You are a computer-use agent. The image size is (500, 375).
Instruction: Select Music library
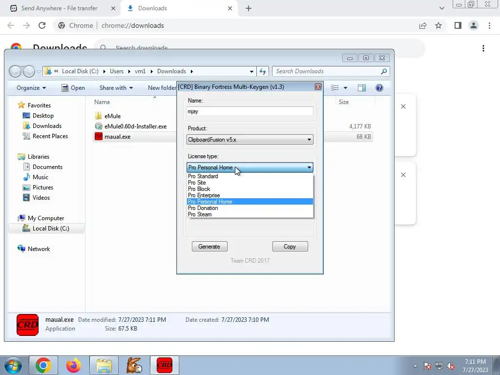(40, 177)
